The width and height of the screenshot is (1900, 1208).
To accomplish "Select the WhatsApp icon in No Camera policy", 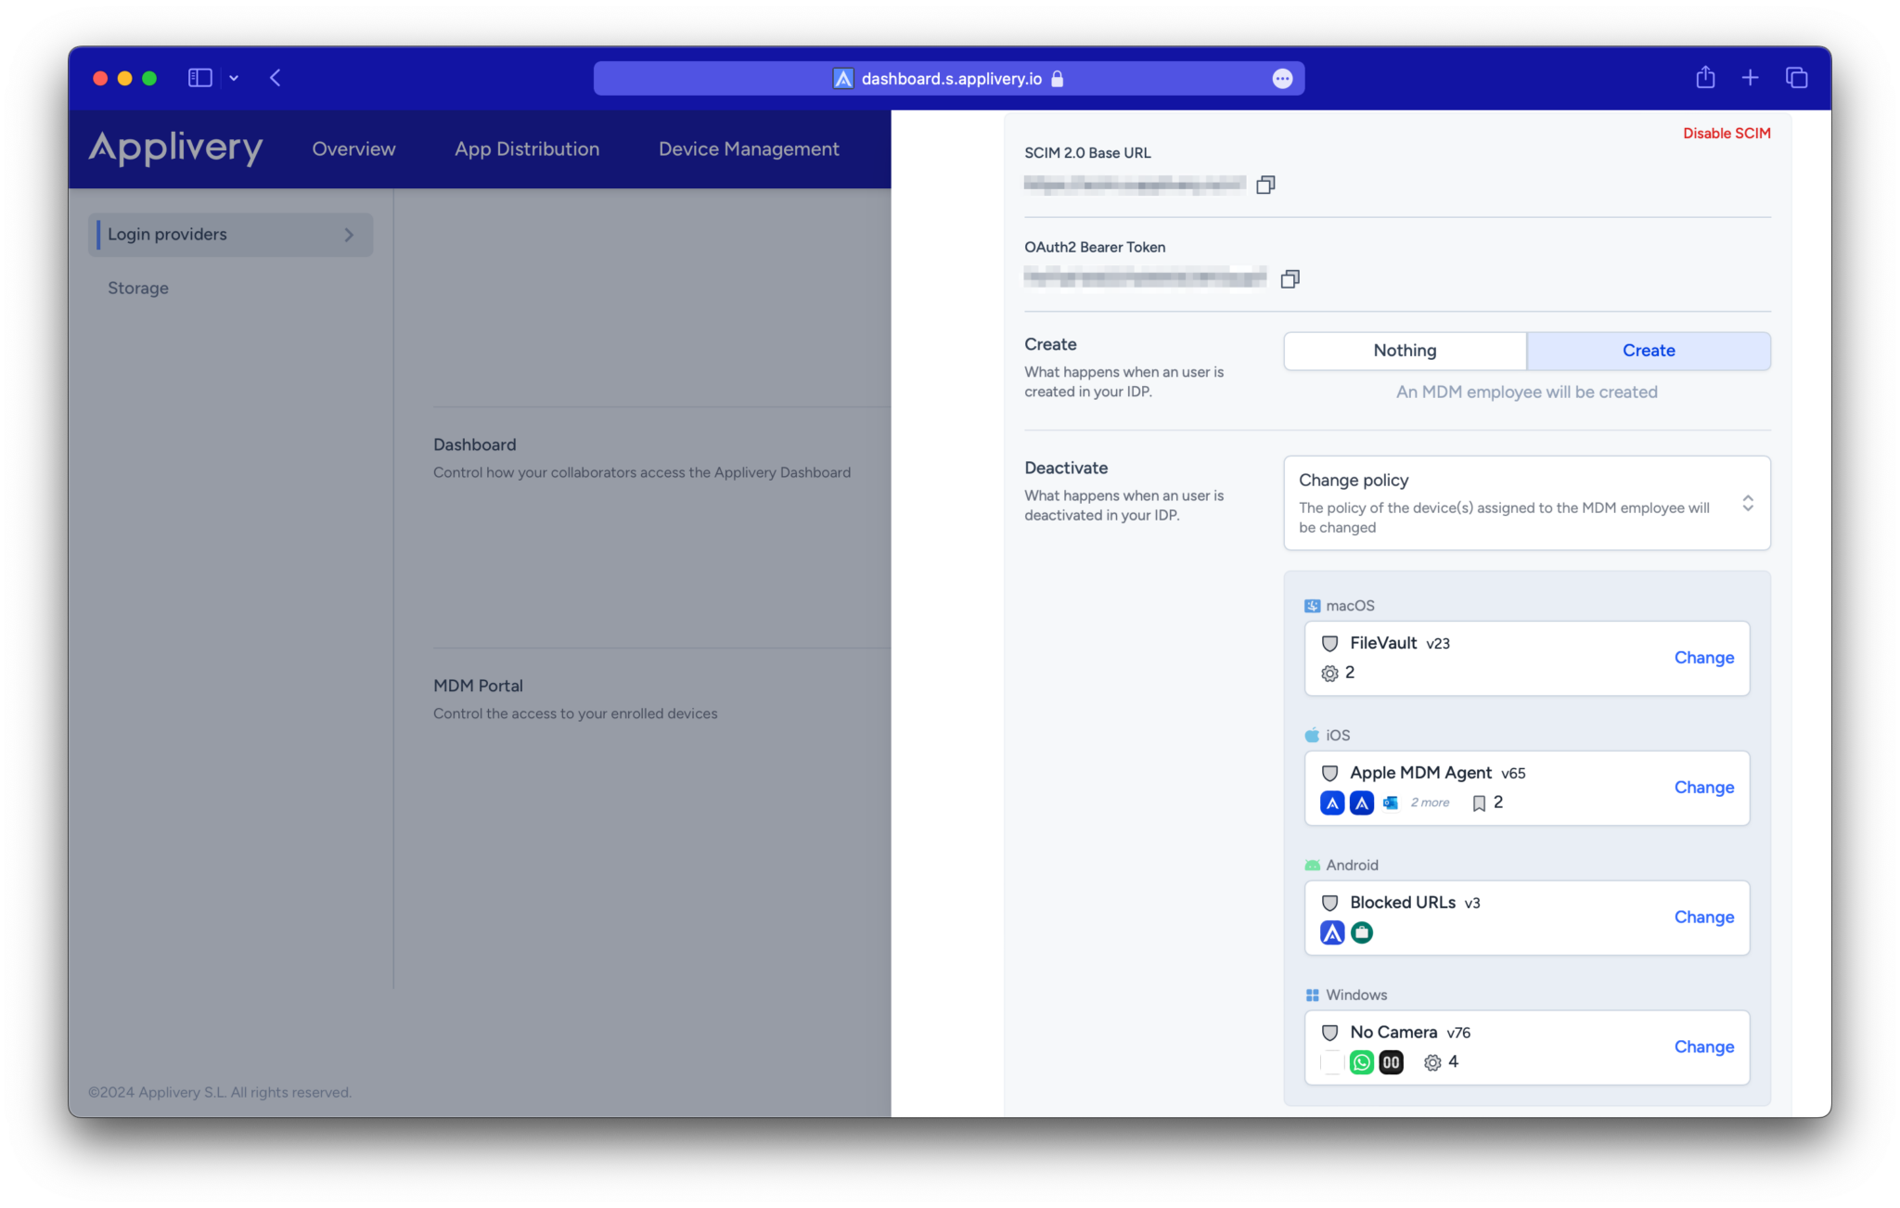I will pos(1361,1061).
